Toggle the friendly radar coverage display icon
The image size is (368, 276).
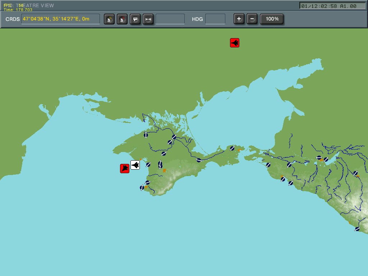coord(109,19)
